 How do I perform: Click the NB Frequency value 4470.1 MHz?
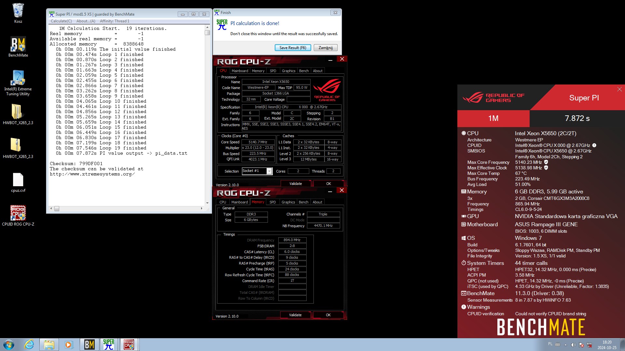(323, 226)
